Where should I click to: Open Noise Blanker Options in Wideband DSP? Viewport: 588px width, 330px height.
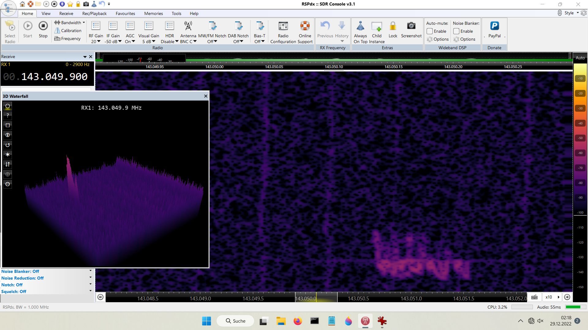(x=464, y=39)
